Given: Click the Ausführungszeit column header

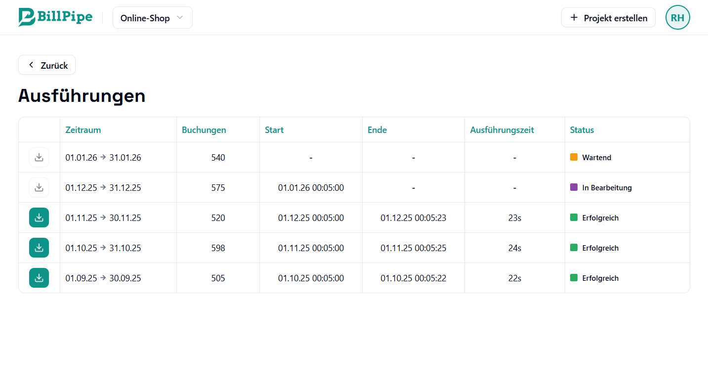Looking at the screenshot, I should coord(502,130).
